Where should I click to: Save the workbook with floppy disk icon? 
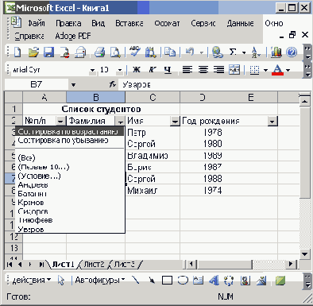(48, 52)
